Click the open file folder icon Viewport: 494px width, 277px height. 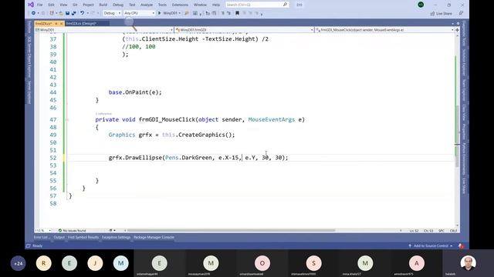[61, 13]
